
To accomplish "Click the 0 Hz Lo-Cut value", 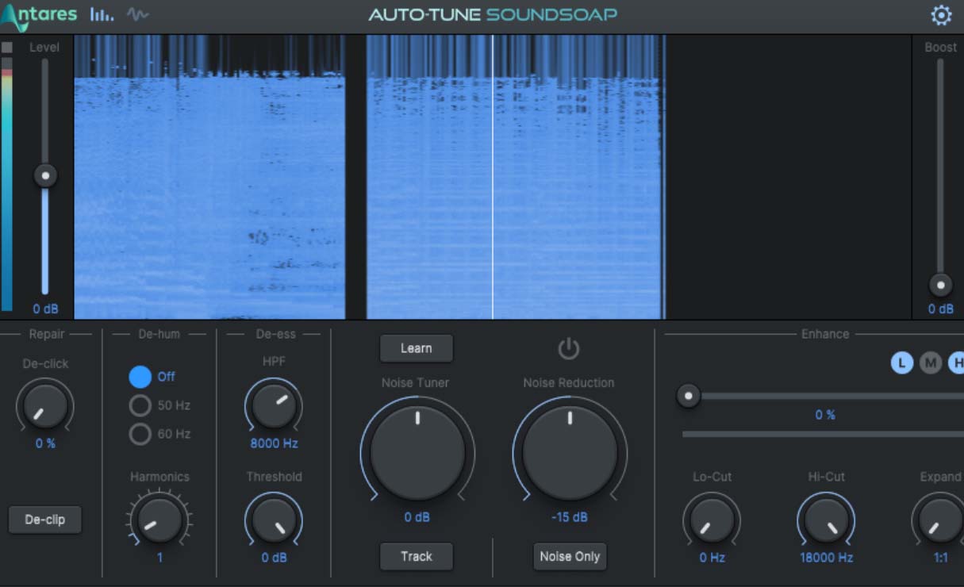I will point(712,558).
